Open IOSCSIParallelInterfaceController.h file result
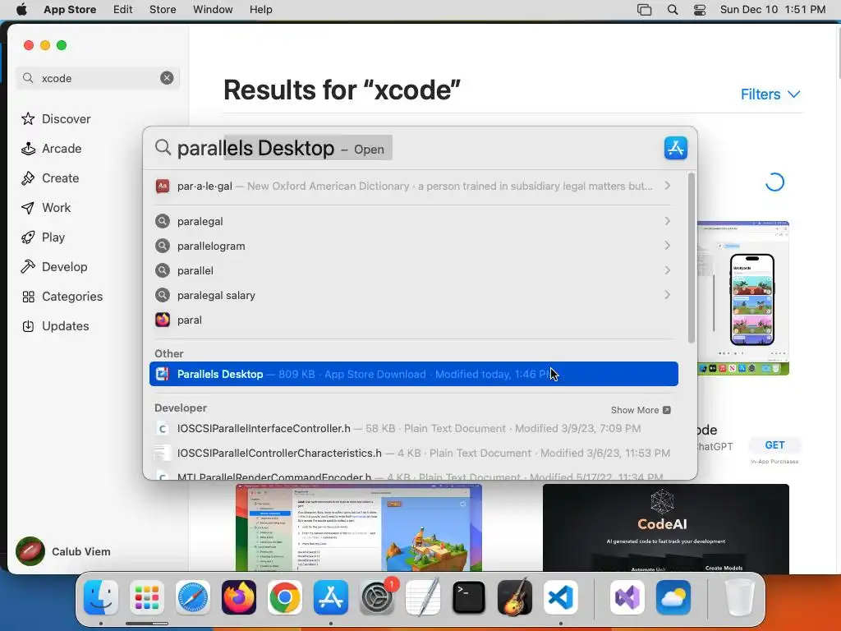This screenshot has height=631, width=841. point(413,428)
